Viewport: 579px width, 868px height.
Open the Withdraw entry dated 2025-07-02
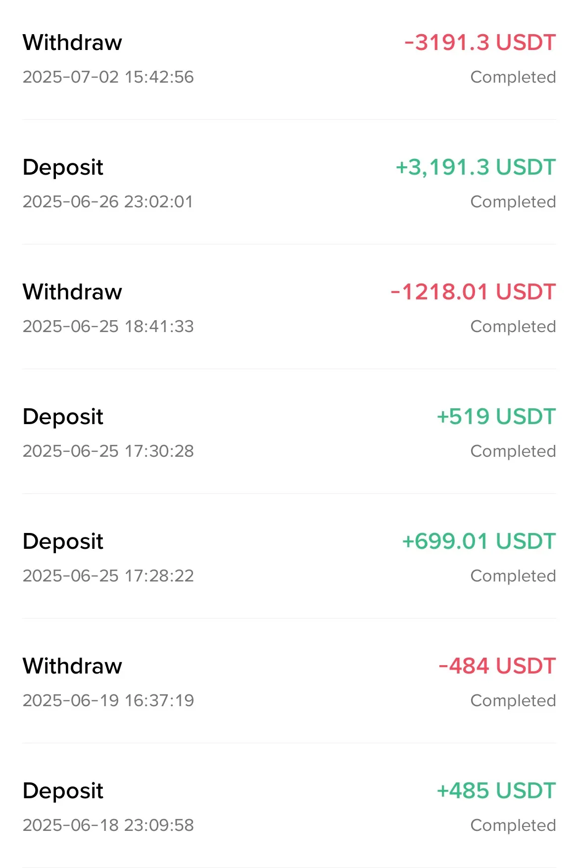(289, 59)
